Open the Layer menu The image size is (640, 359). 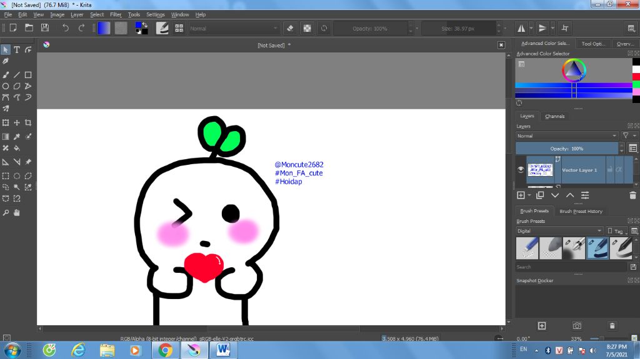pos(77,14)
